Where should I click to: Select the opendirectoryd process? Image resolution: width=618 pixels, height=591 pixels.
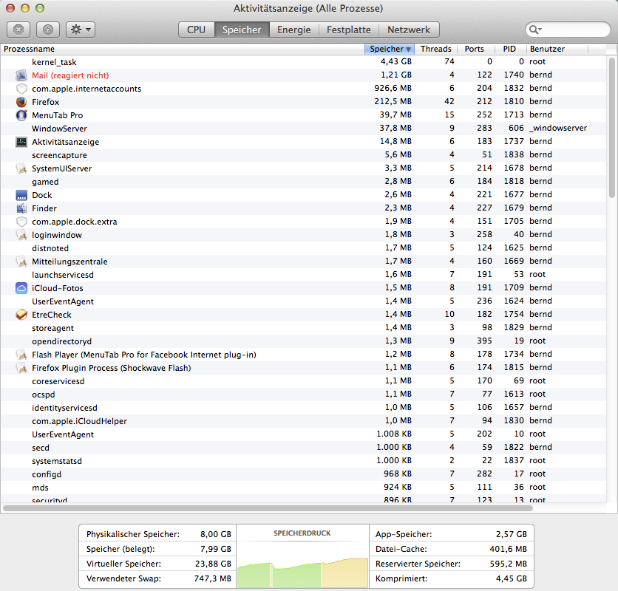click(x=304, y=341)
